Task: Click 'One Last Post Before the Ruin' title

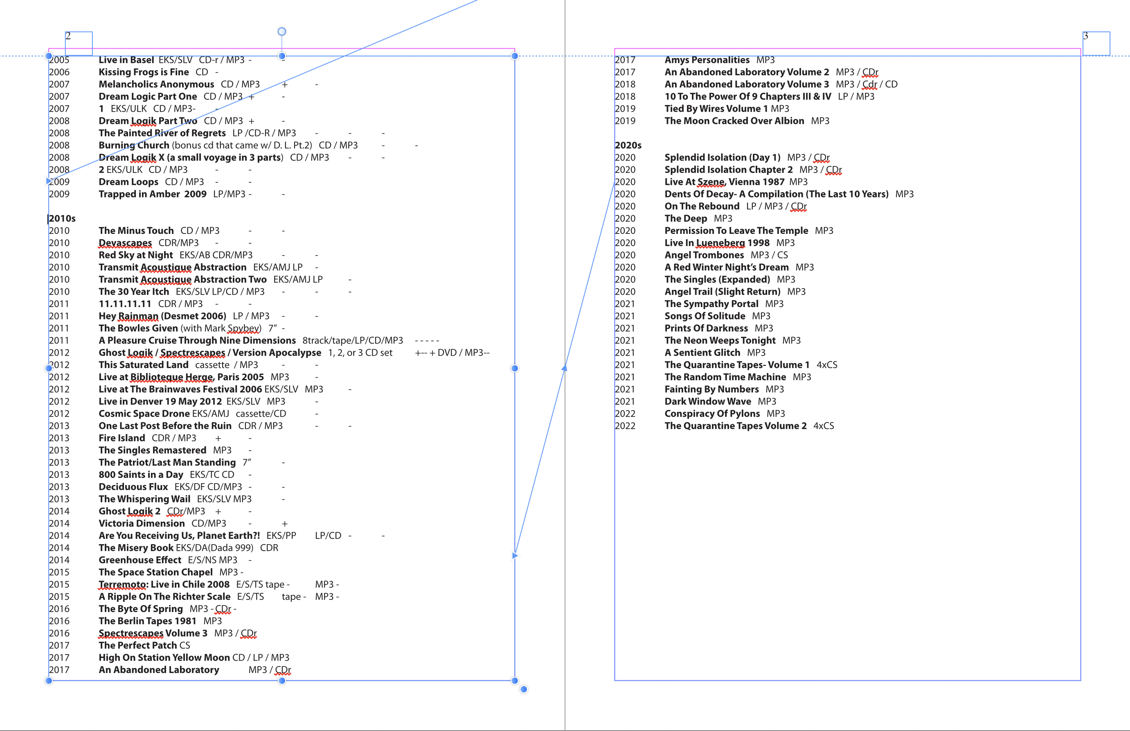Action: [165, 426]
